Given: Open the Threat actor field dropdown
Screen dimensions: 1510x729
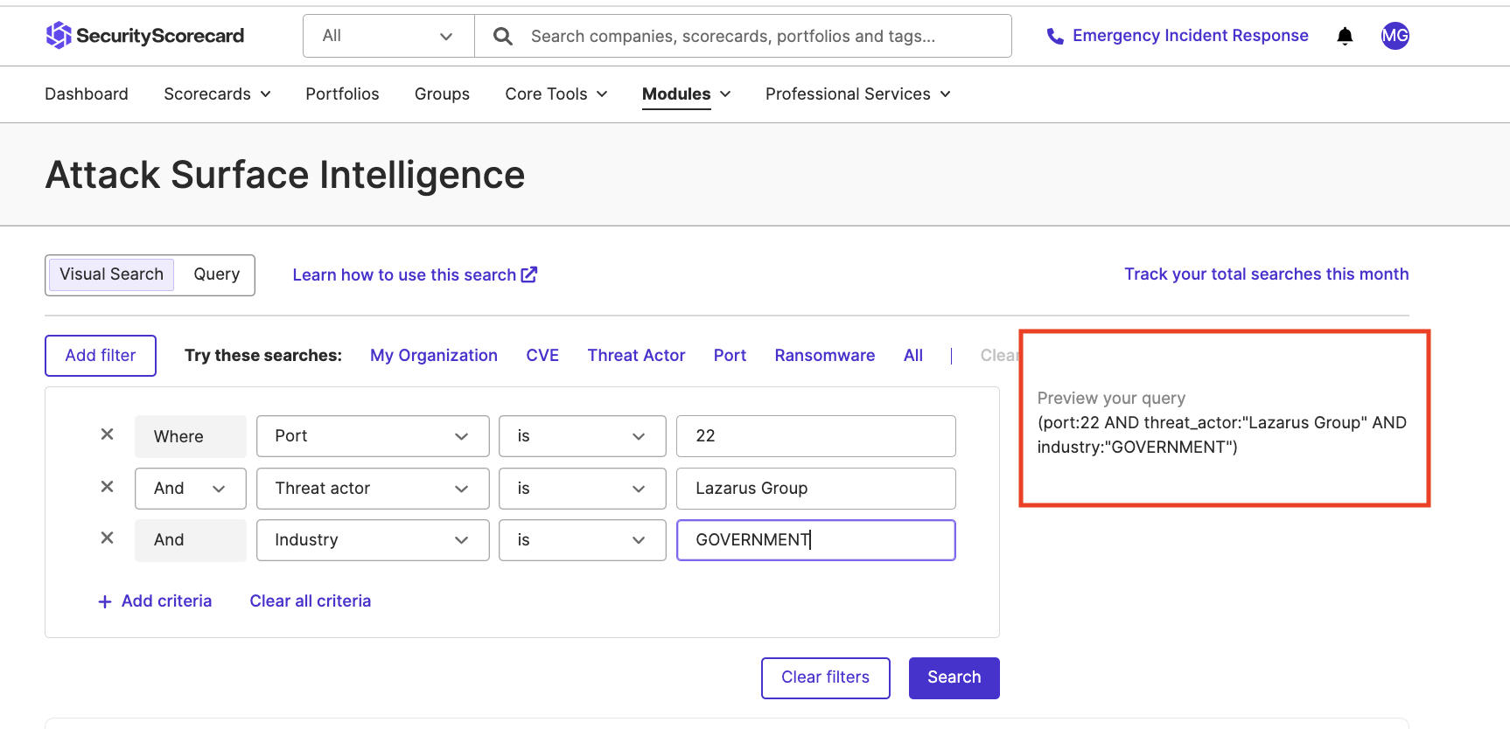Looking at the screenshot, I should [373, 489].
